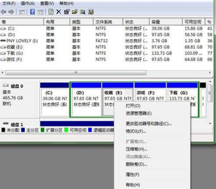
Task: Click the open folder toolbar icon
Action: 75,12
